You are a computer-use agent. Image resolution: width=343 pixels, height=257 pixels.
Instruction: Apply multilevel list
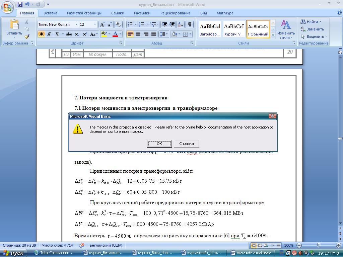tap(153, 24)
